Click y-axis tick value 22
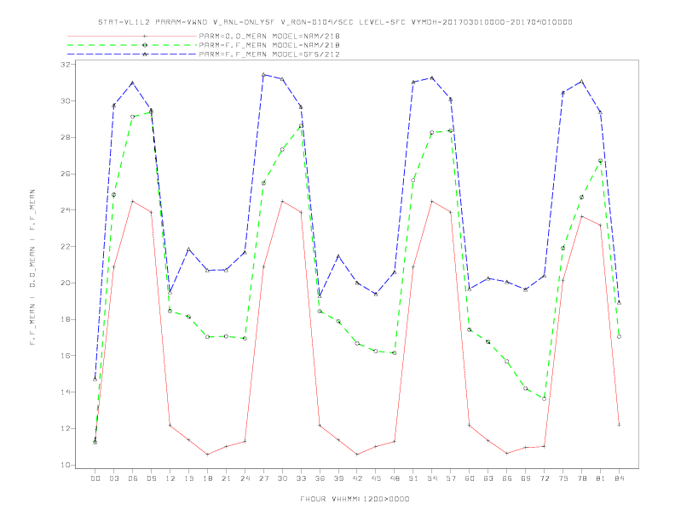The height and width of the screenshot is (521, 675). pyautogui.click(x=66, y=247)
